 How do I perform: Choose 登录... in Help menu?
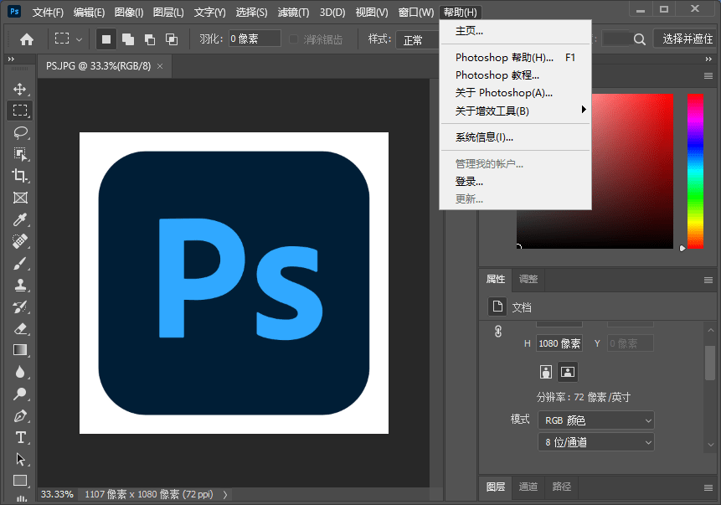pyautogui.click(x=516, y=181)
